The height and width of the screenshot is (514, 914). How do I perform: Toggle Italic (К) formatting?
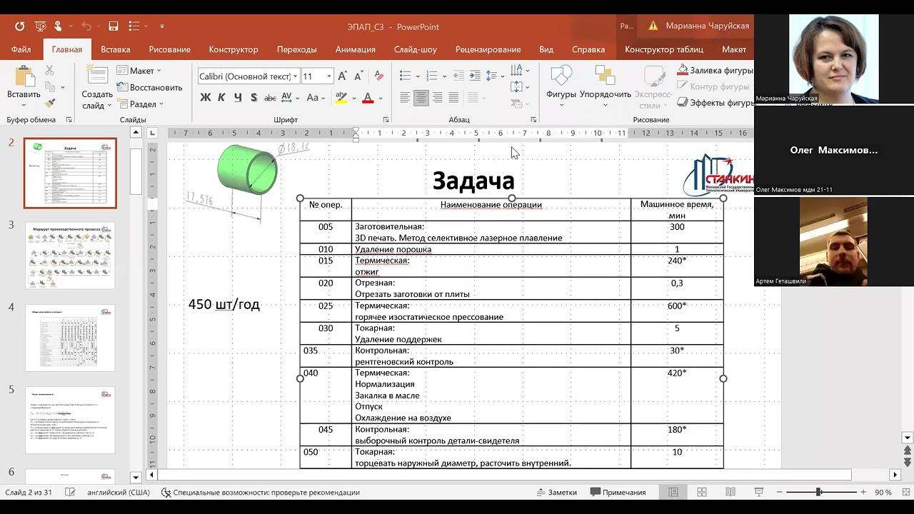pos(221,98)
